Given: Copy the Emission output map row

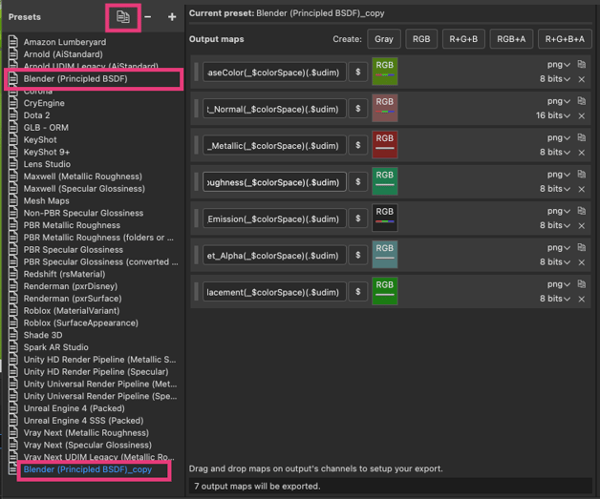Looking at the screenshot, I should click(x=582, y=211).
